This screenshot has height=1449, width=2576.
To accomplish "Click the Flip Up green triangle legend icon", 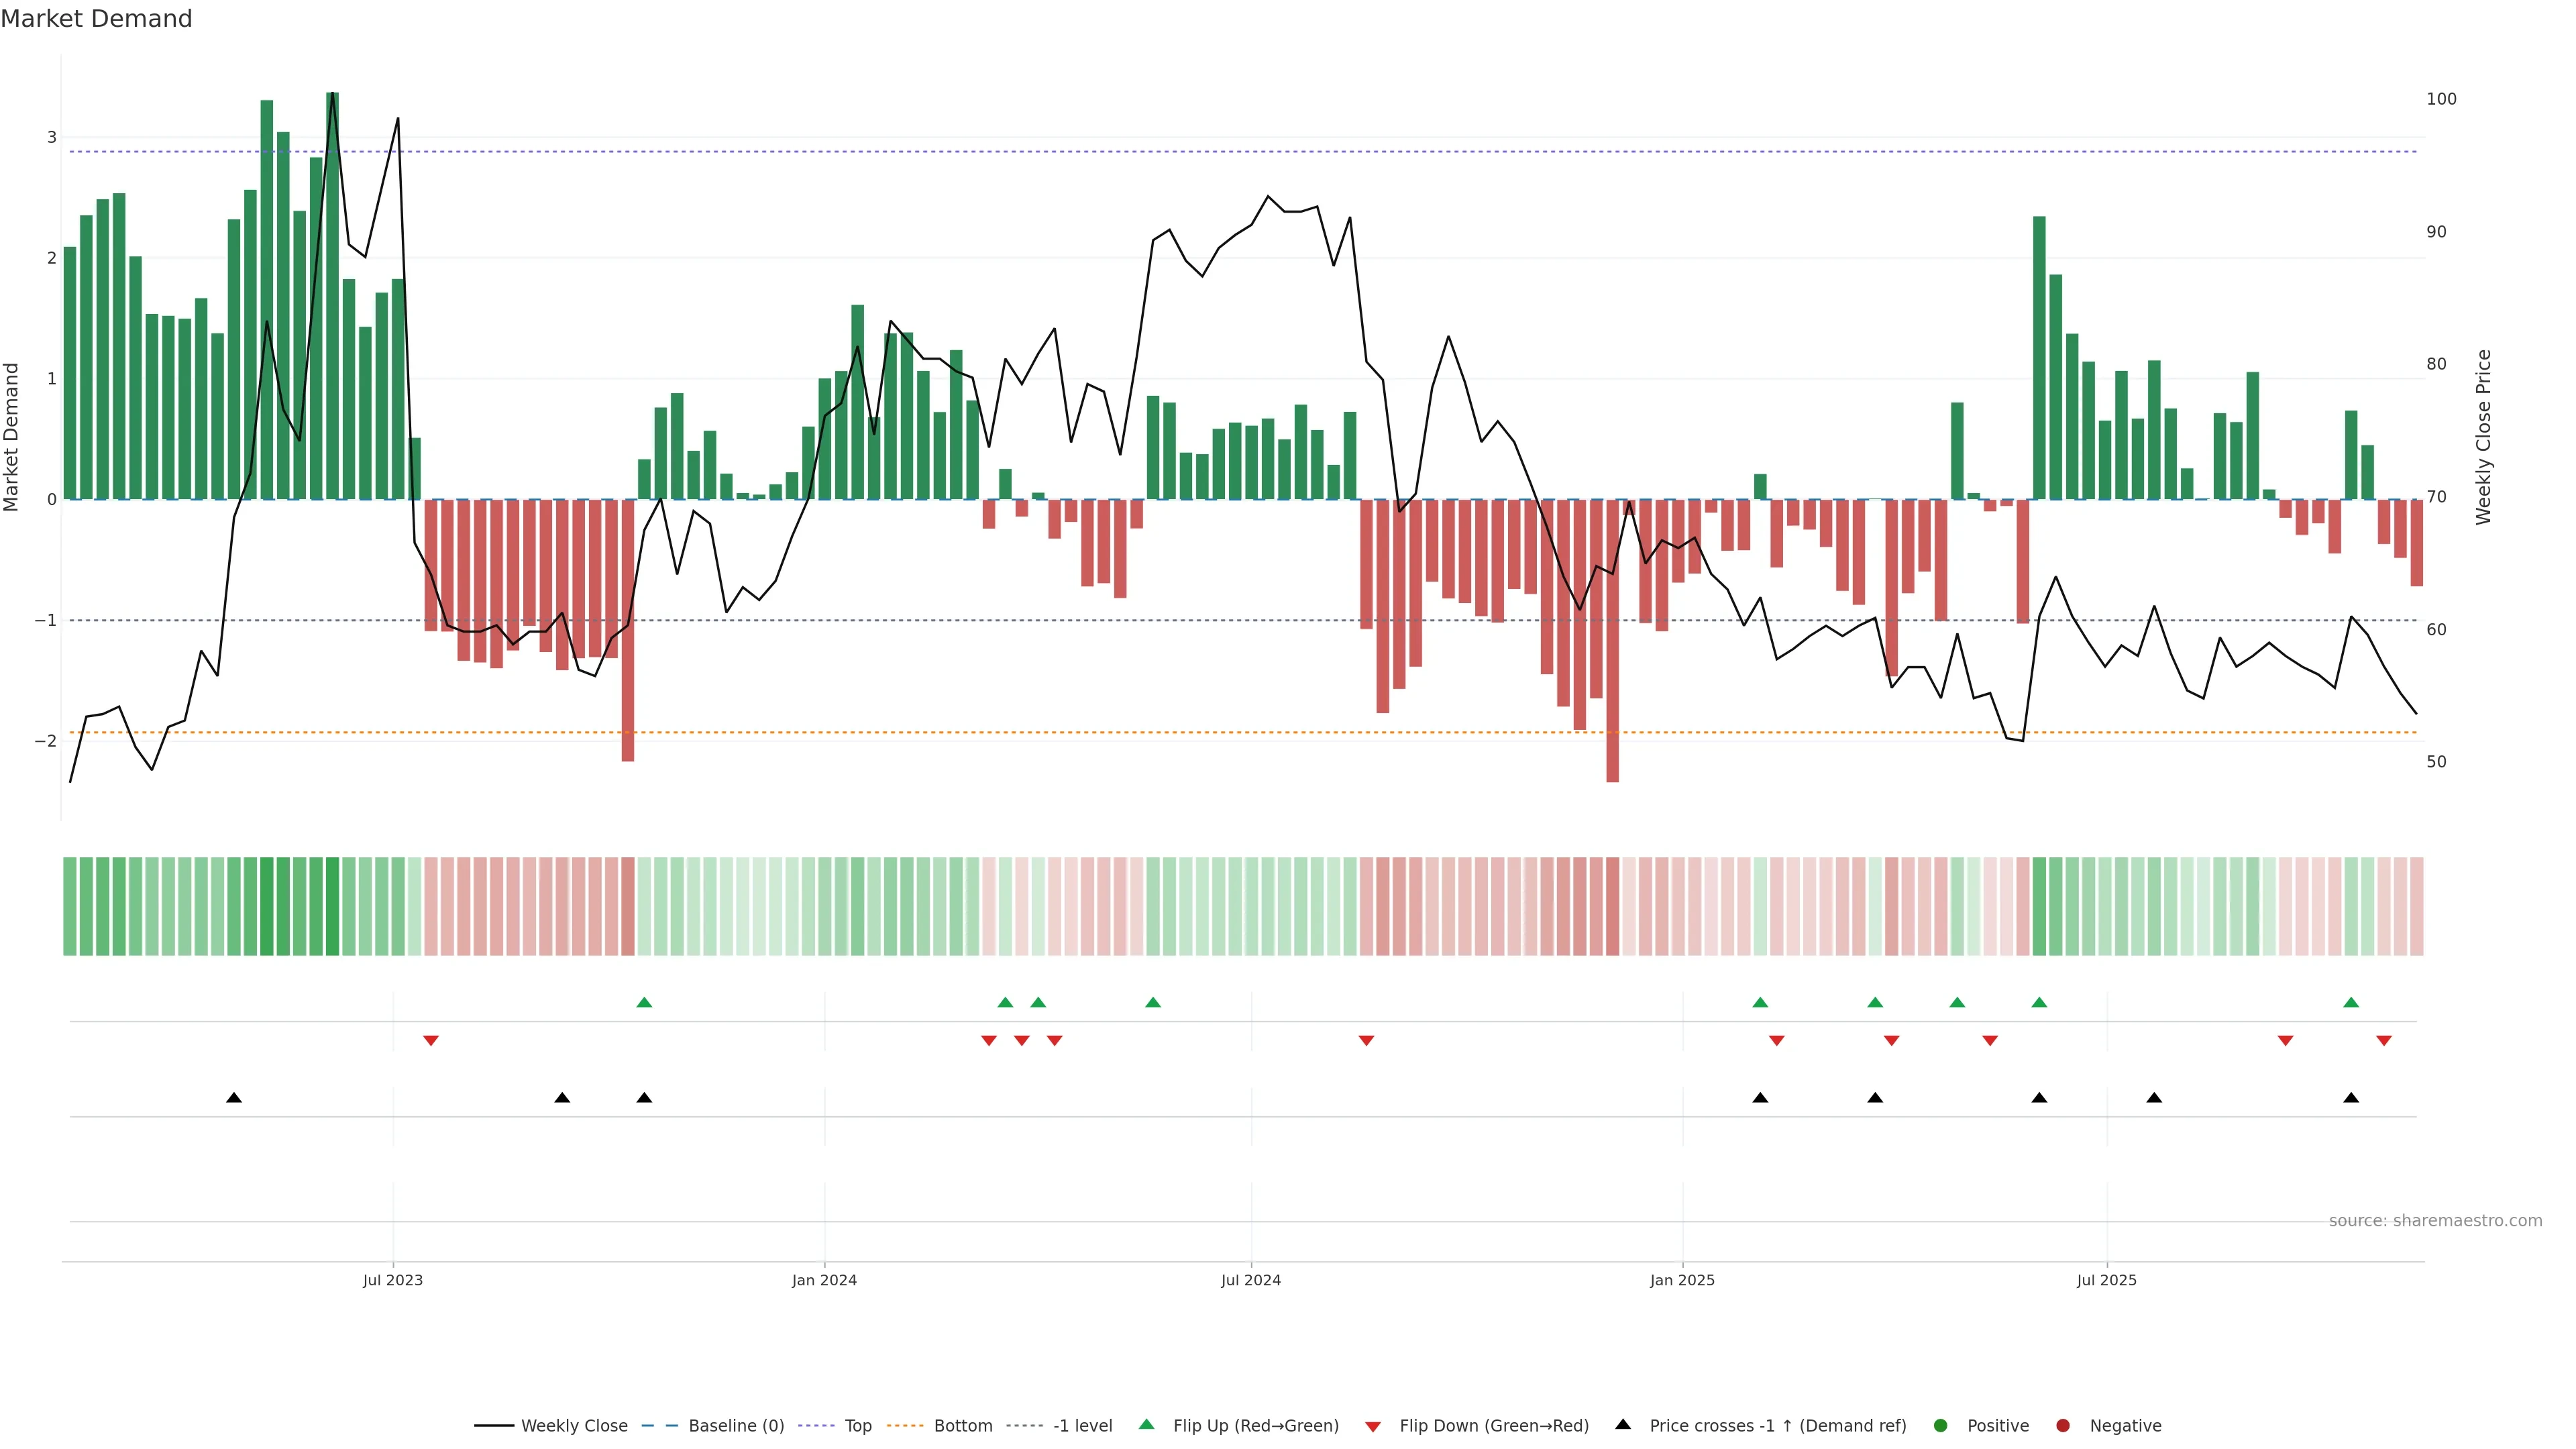I will point(1147,1425).
